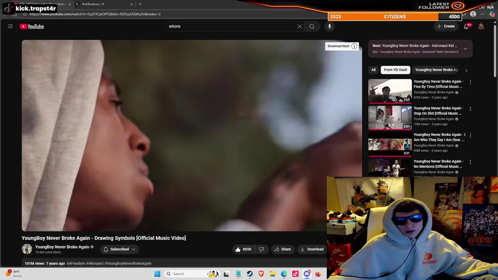Select the From Yb Vault filter chip
The image size is (498, 280).
(395, 70)
